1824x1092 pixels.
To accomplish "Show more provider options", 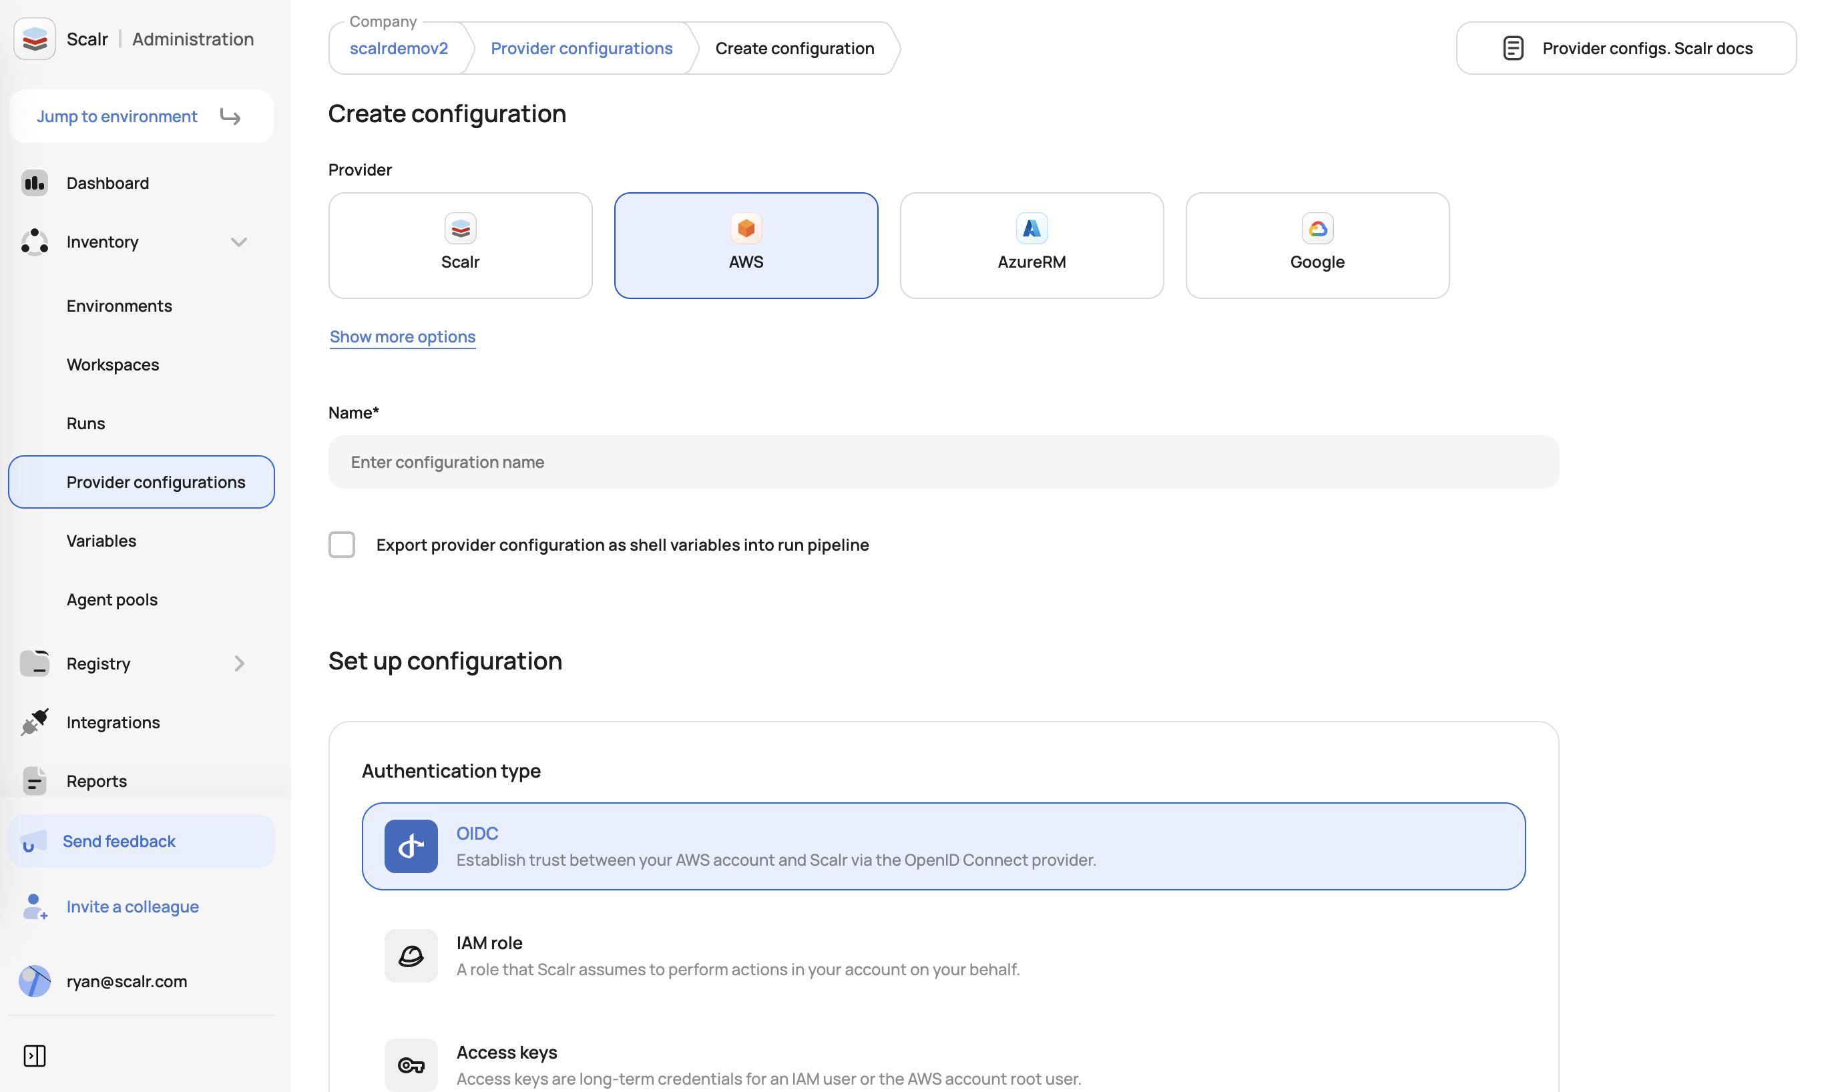I will click(x=403, y=337).
